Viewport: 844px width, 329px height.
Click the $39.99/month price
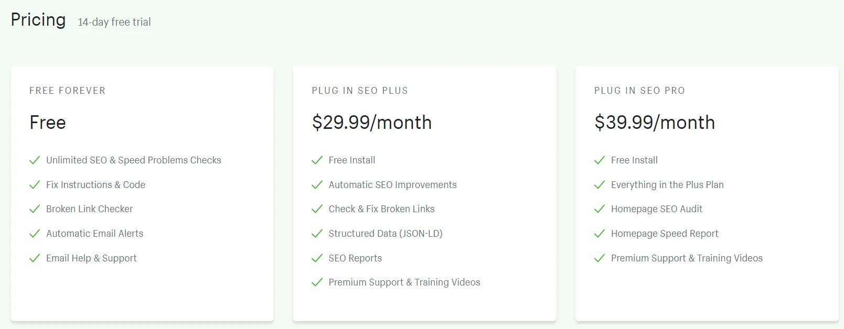tap(654, 123)
